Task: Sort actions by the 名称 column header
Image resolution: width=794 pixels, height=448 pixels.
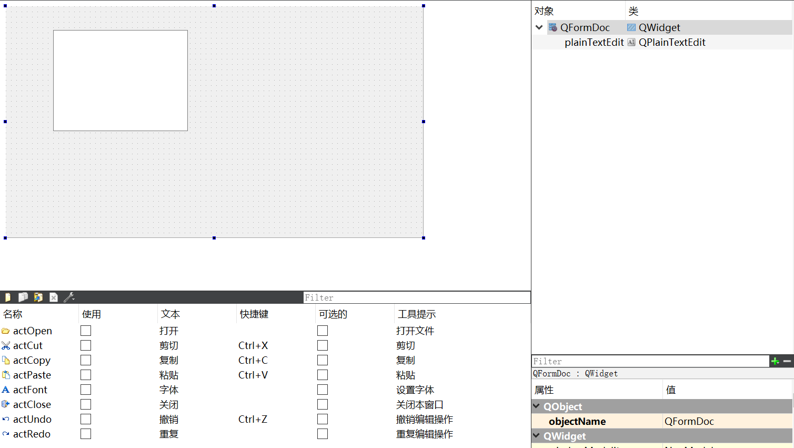Action: tap(39, 314)
